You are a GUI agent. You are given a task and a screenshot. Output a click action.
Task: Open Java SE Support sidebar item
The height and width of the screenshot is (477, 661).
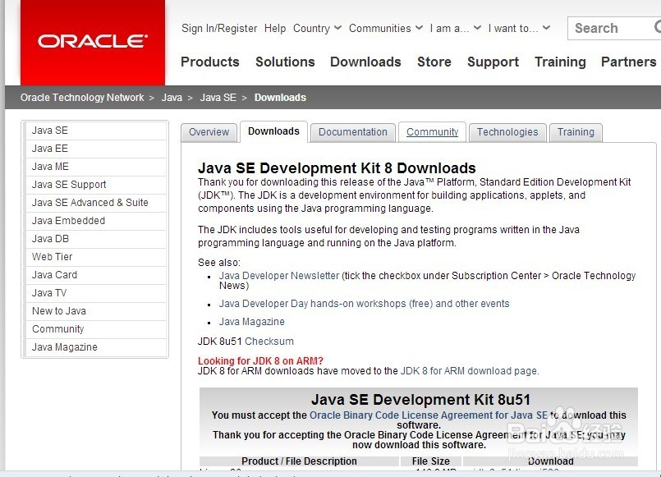click(x=96, y=185)
